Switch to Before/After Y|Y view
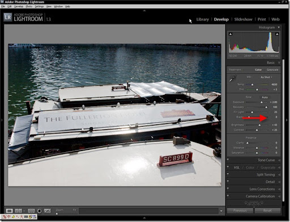Viewport: 290px width, 222px height. pyautogui.click(x=19, y=211)
